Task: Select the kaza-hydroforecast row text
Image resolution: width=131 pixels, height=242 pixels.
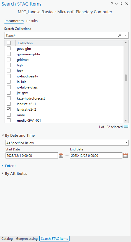Action: 31,98
